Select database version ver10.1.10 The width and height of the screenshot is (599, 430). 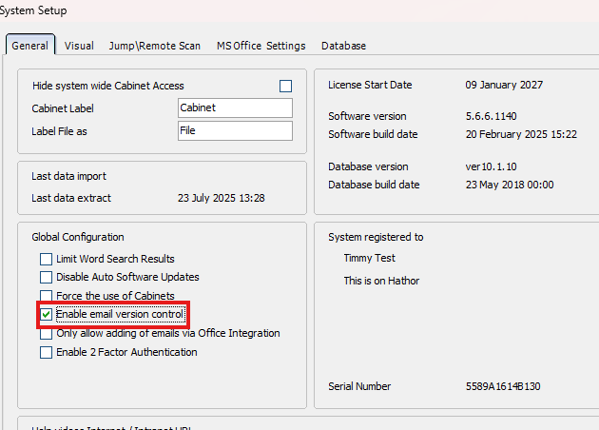point(491,166)
